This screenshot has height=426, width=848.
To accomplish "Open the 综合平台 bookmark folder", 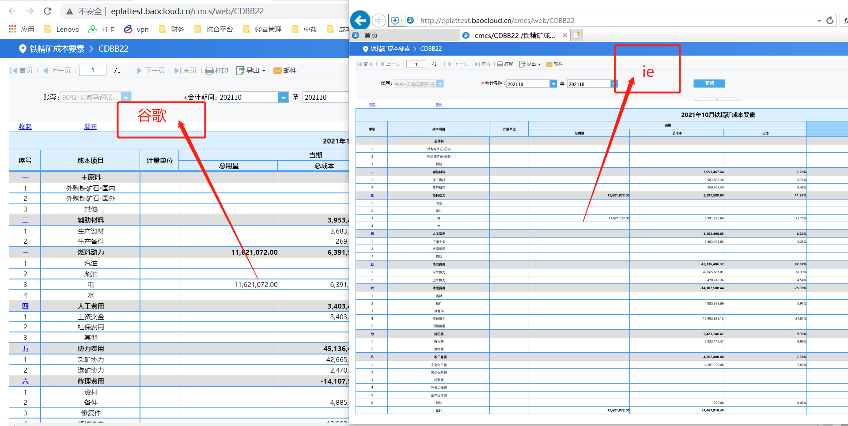I will coord(214,29).
